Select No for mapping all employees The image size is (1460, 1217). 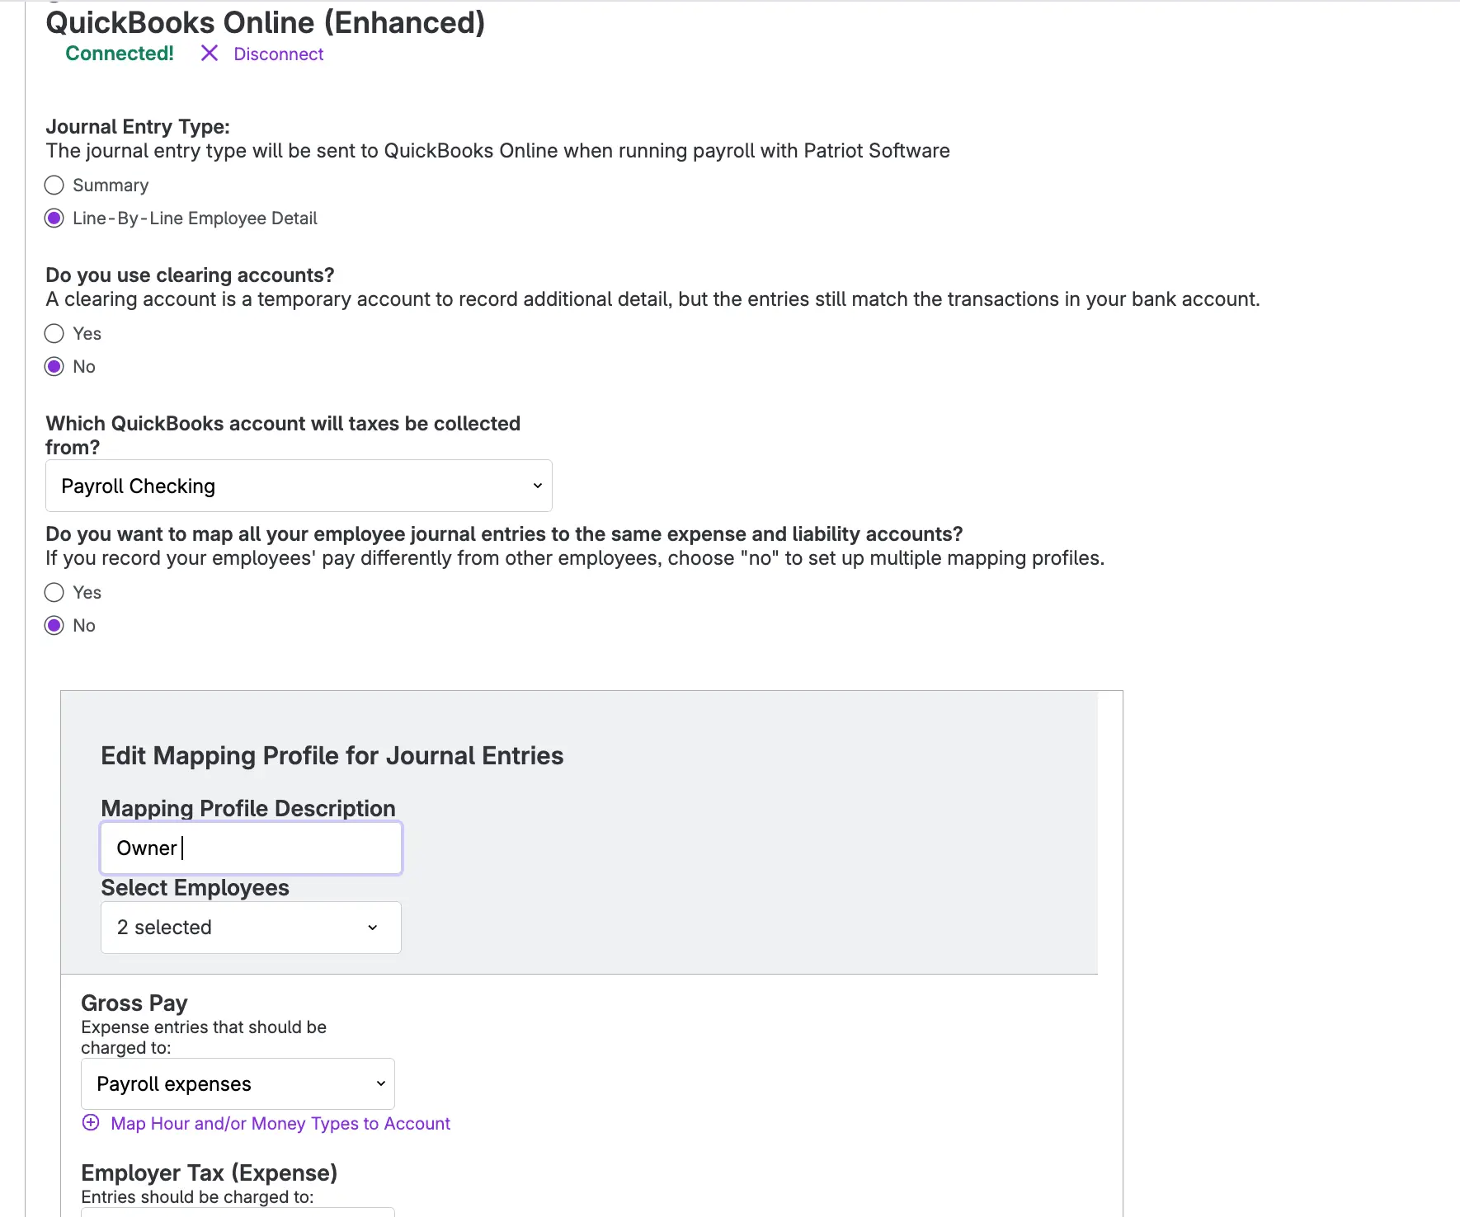tap(54, 626)
